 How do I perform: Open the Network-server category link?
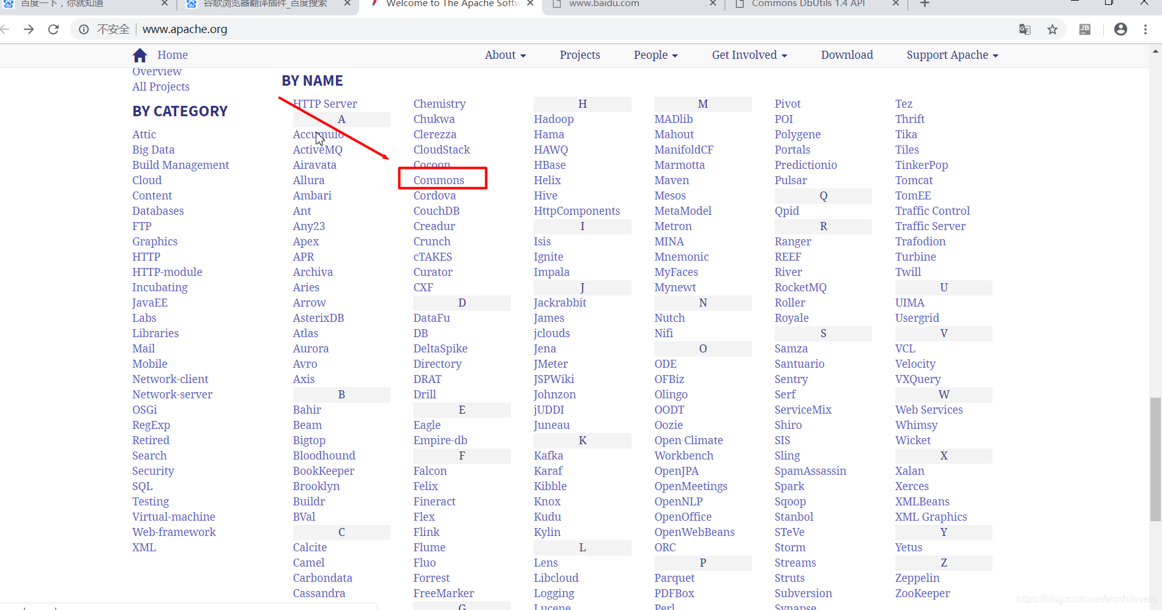click(x=173, y=395)
